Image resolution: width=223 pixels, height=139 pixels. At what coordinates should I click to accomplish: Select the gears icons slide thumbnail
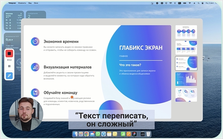tap(186, 95)
